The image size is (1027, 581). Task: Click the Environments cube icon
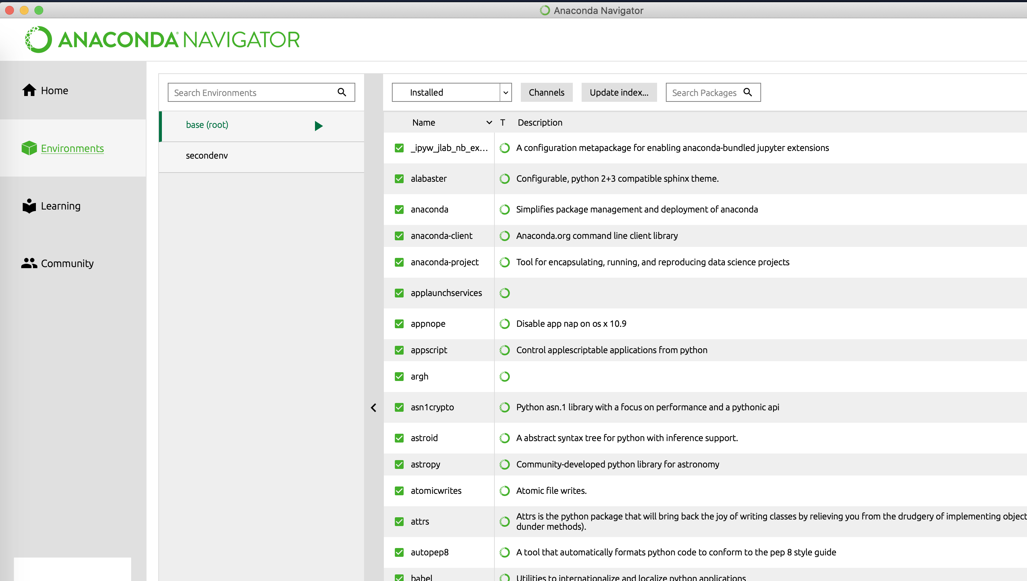(x=29, y=148)
